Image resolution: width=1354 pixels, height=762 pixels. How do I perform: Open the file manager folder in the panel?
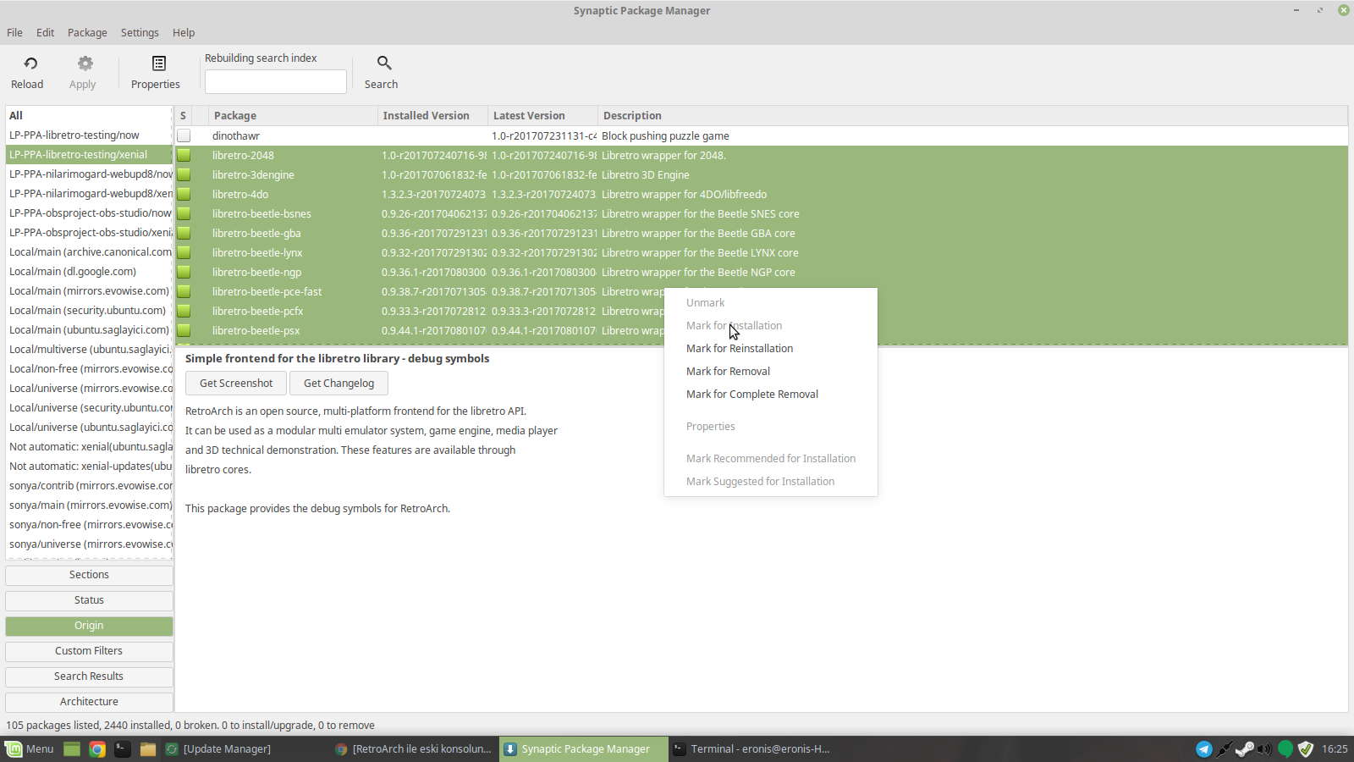(x=148, y=749)
